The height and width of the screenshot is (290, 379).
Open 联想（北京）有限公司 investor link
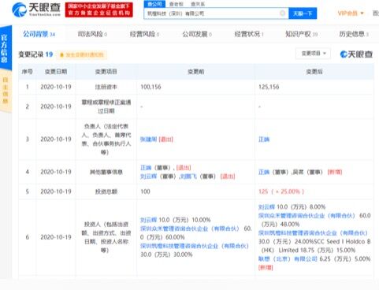[288, 259]
